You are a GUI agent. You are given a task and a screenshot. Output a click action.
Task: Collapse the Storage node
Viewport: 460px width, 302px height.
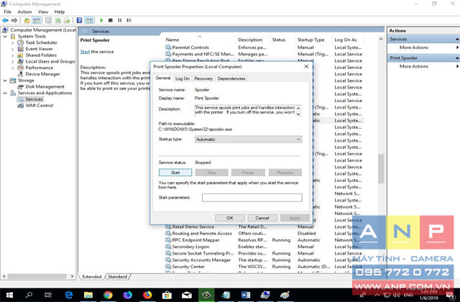coord(5,81)
